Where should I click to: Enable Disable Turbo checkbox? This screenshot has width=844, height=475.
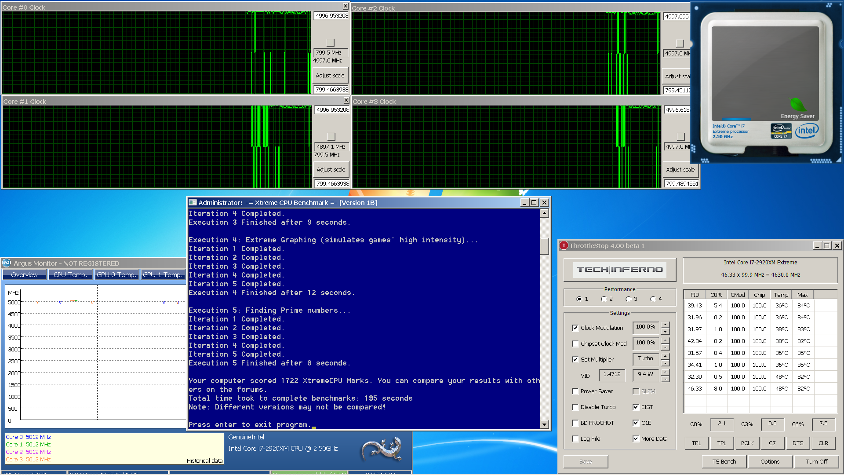(x=575, y=407)
